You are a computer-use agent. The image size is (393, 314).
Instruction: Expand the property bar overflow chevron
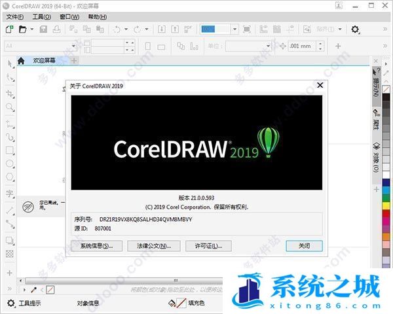pos(385,46)
